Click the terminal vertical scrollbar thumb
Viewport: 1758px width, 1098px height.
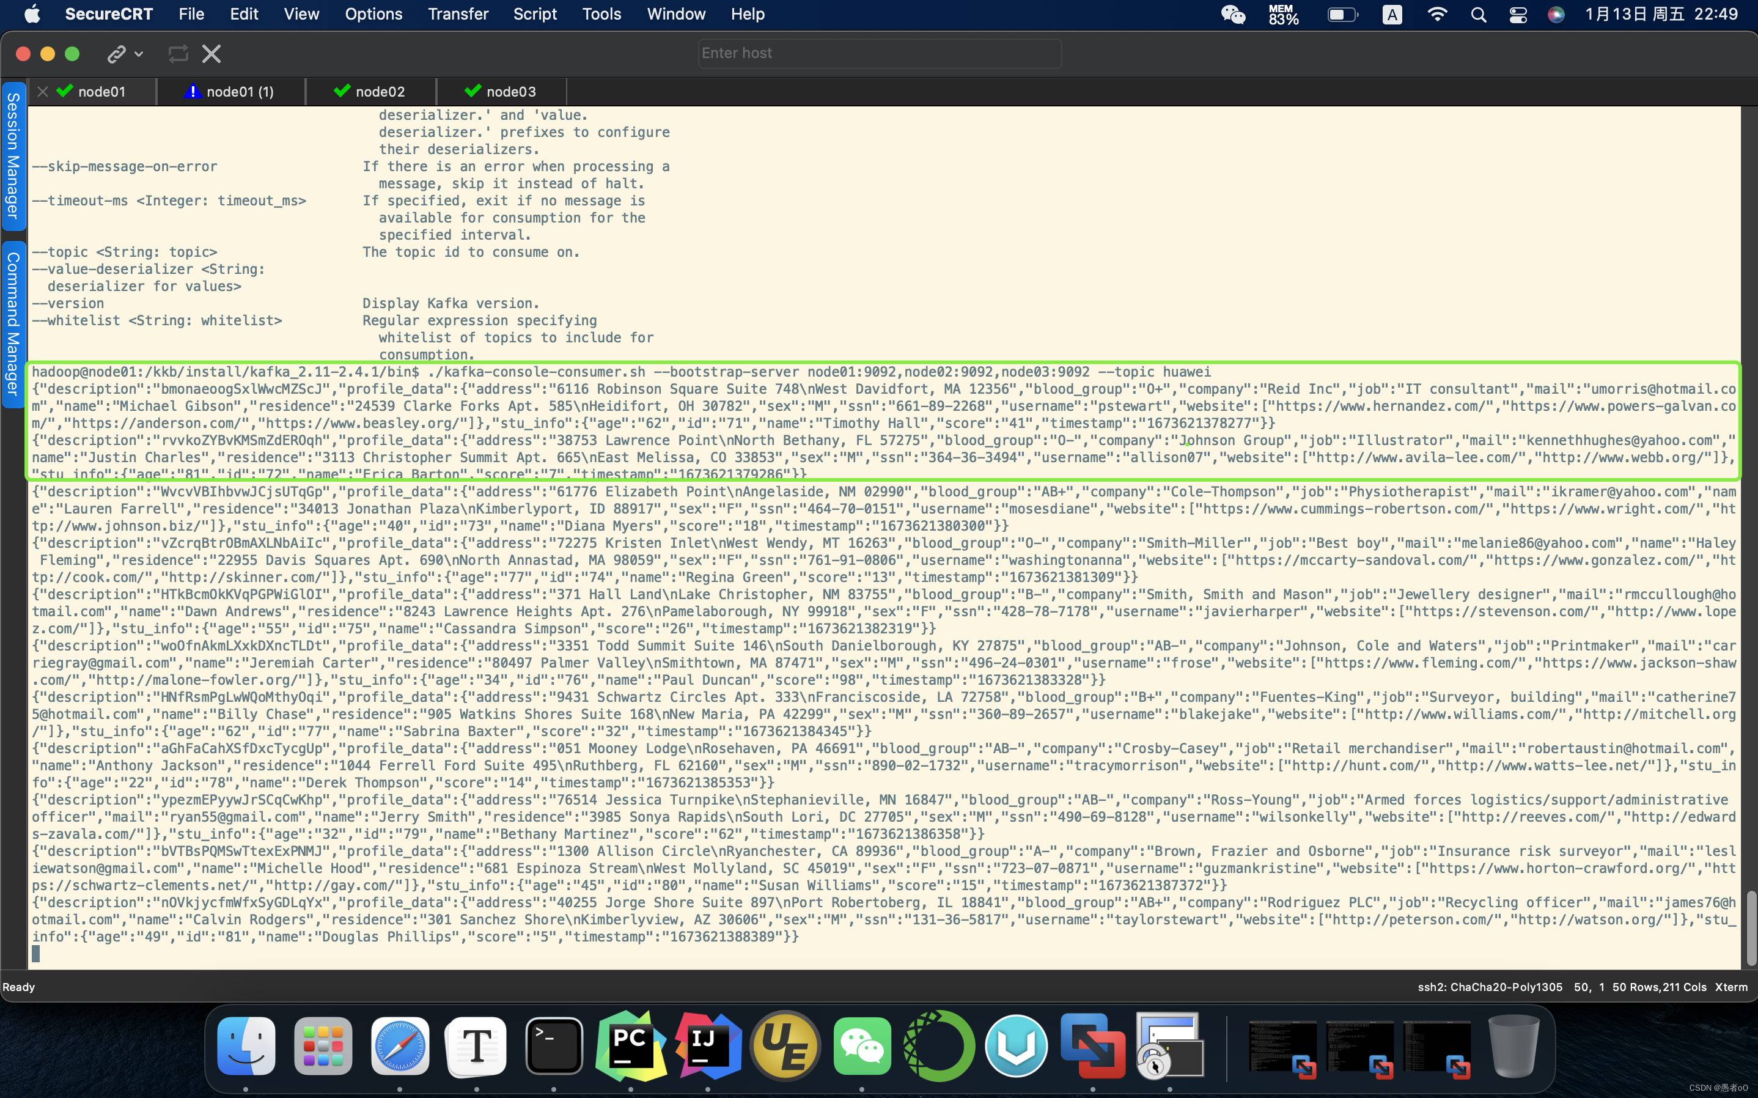click(1751, 927)
